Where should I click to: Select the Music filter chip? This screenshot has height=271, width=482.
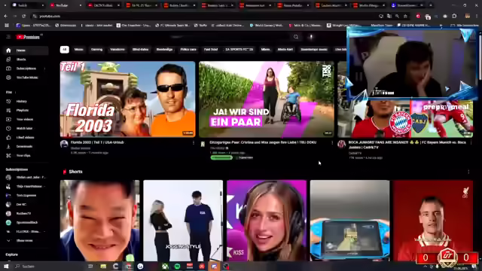78,50
